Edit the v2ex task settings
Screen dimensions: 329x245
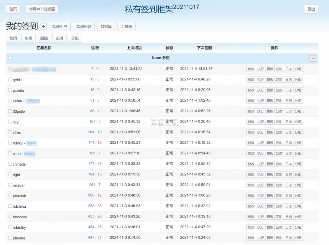click(x=251, y=132)
